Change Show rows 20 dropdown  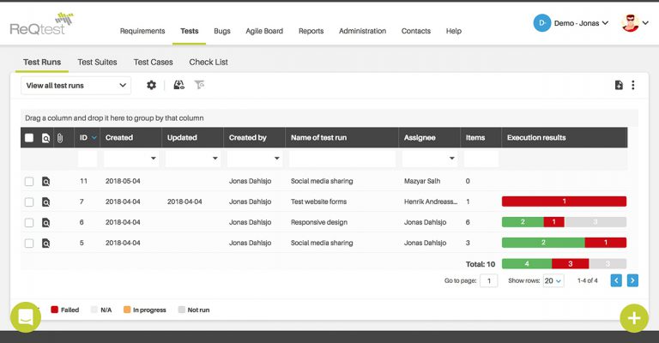pyautogui.click(x=553, y=281)
